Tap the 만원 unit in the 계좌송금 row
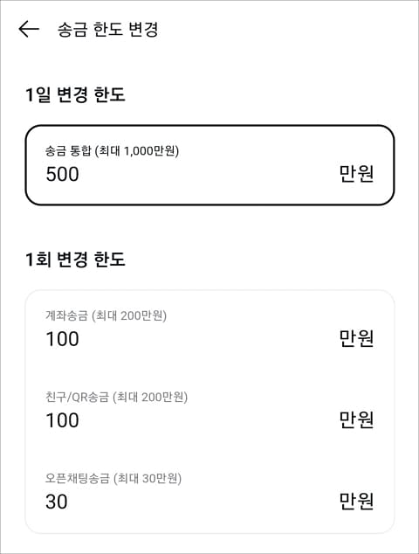This screenshot has height=554, width=419. 356,338
